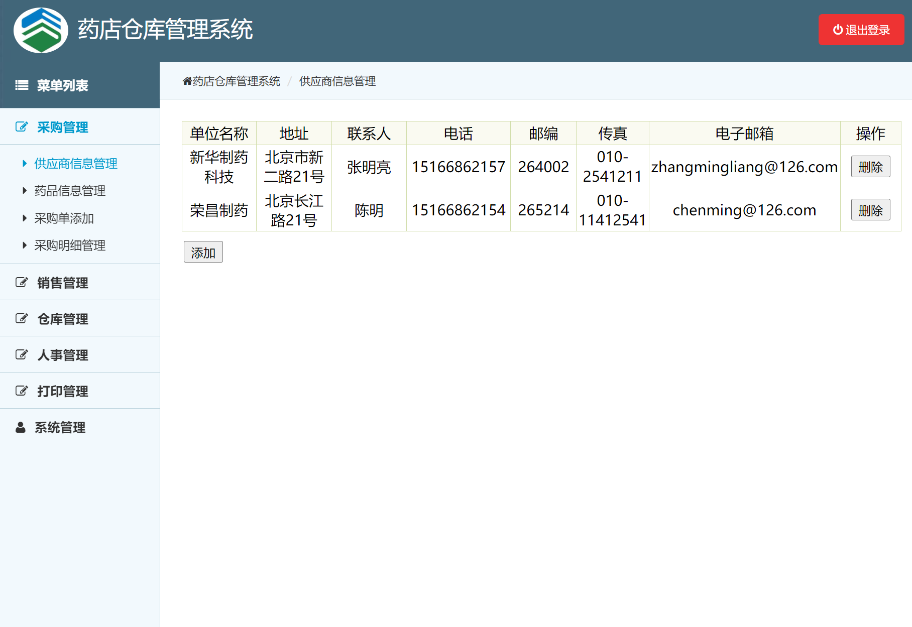Click the user icon beside 系统管理
This screenshot has width=912, height=627.
click(21, 427)
